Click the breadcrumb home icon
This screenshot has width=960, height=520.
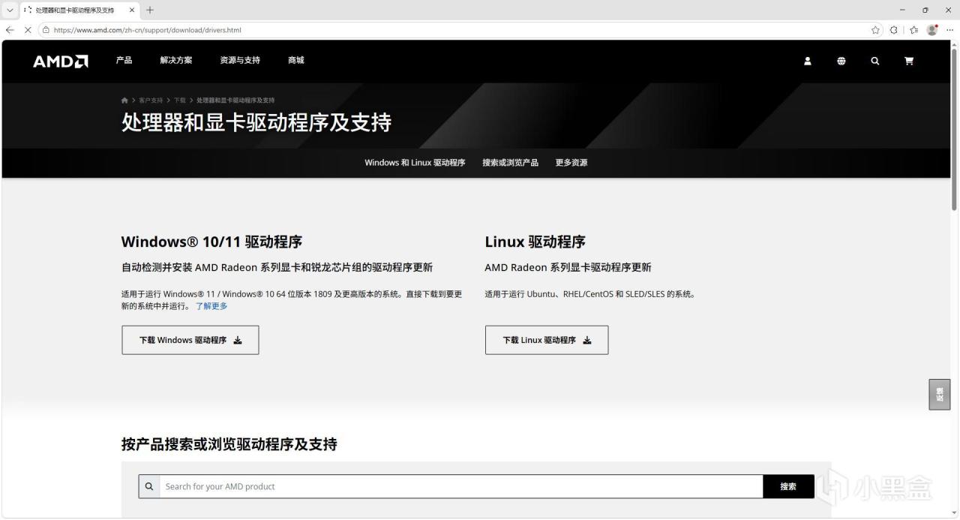click(124, 101)
